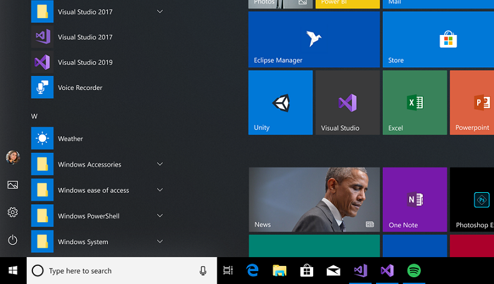
Task: Open Voice Recorder from app list
Action: [x=80, y=88]
